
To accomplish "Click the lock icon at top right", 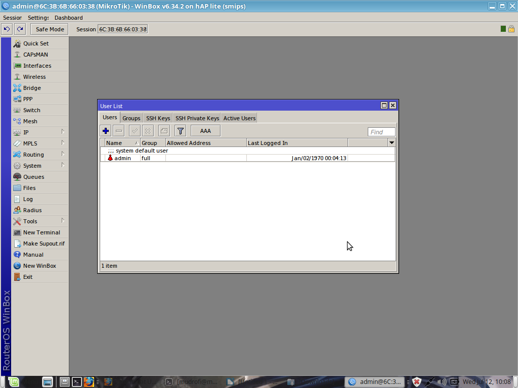I will click(x=511, y=29).
